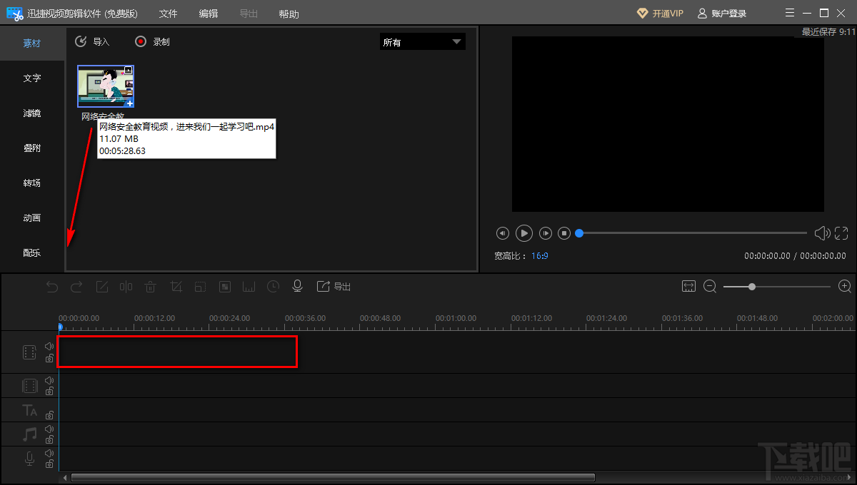This screenshot has width=857, height=485.
Task: Click the freeze frame icon
Action: pyautogui.click(x=249, y=287)
